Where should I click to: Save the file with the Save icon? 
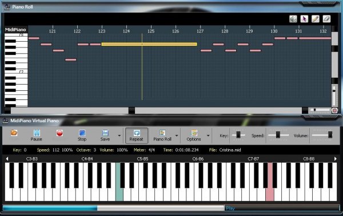pyautogui.click(x=105, y=135)
